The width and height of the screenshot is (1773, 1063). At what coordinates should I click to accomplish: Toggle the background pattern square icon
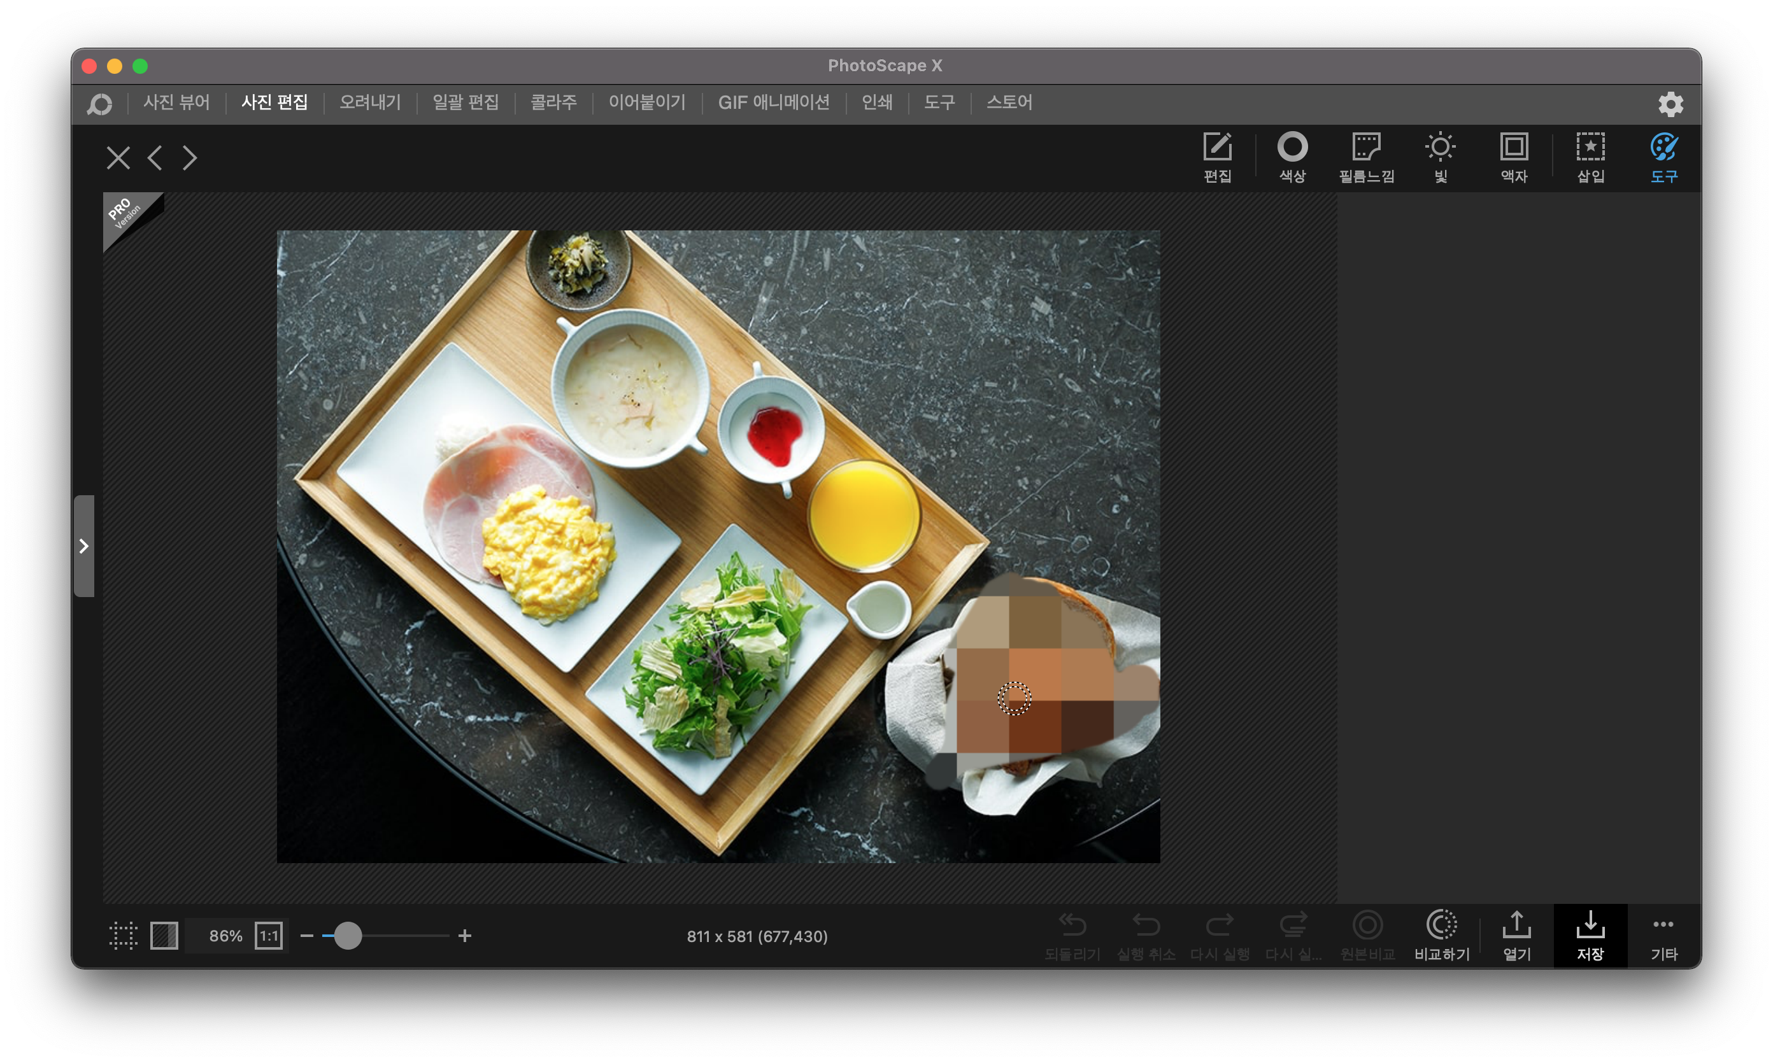point(164,936)
